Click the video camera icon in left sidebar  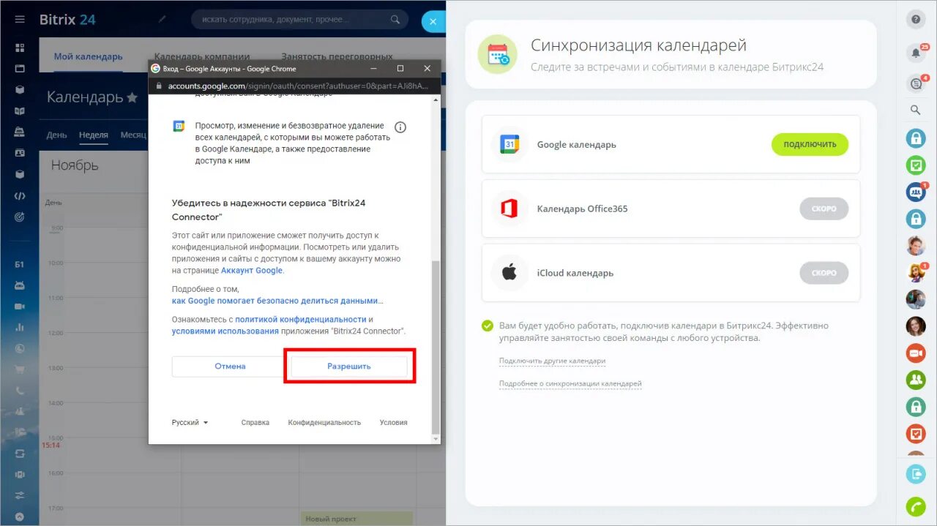(20, 307)
